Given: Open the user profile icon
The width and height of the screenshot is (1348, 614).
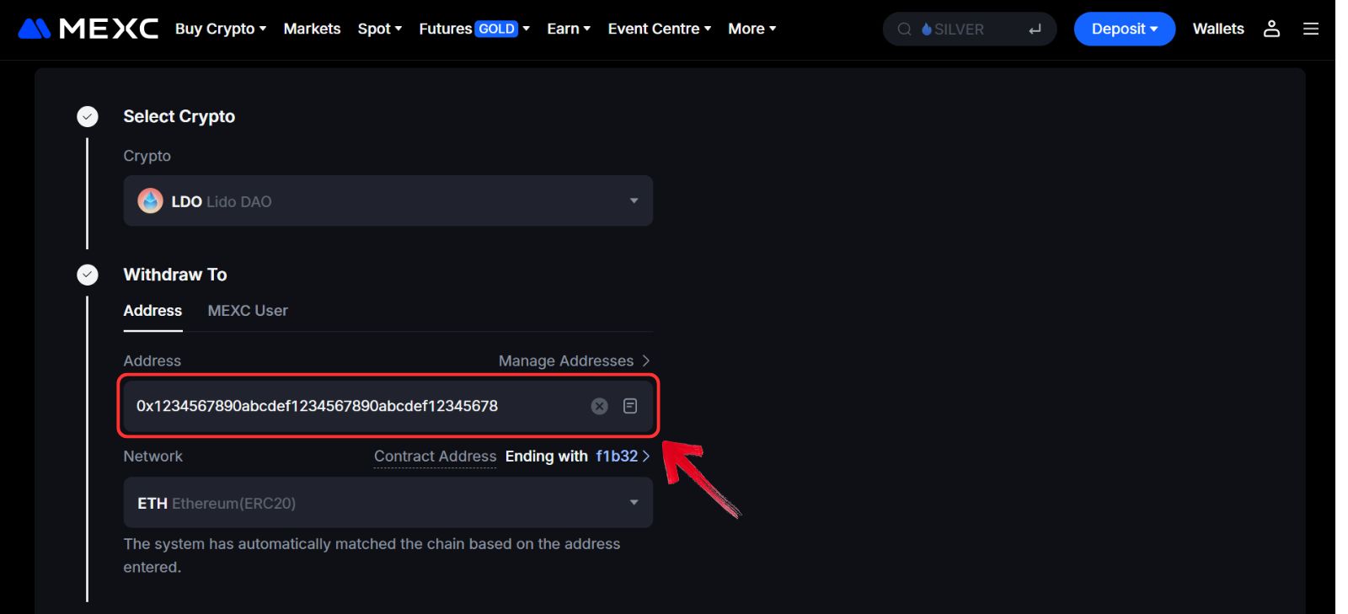Looking at the screenshot, I should tap(1271, 29).
